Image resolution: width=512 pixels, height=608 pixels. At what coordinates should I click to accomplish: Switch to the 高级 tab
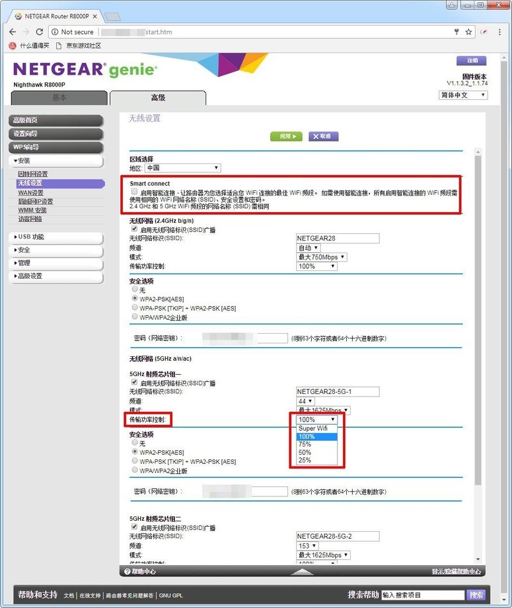[157, 98]
